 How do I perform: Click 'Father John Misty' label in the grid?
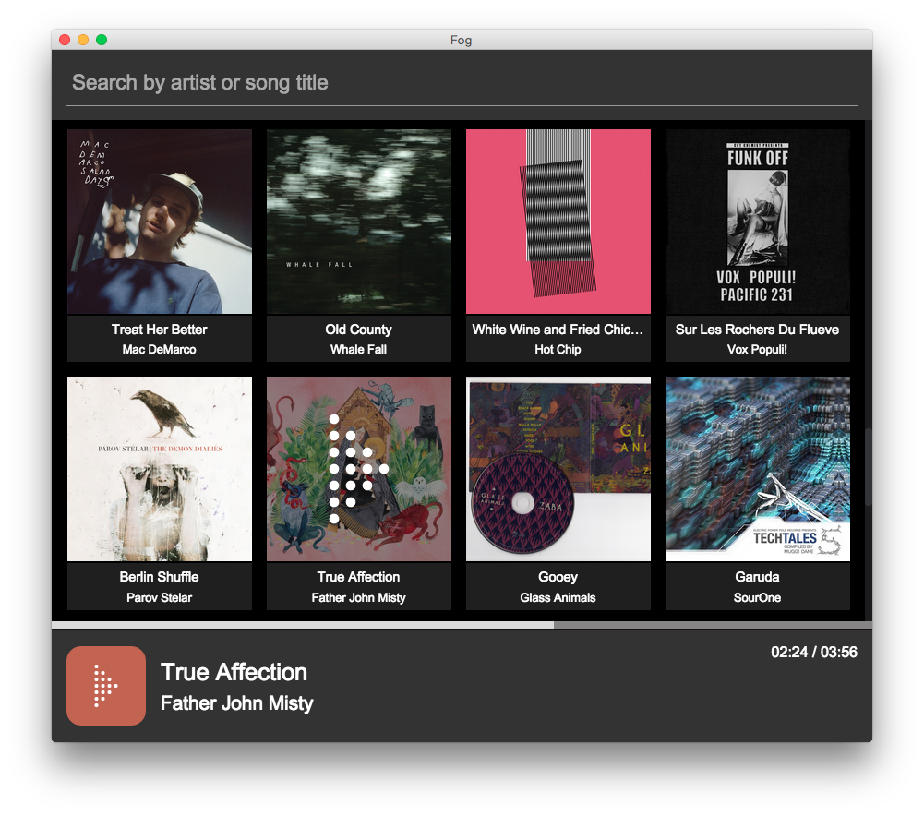(x=359, y=597)
